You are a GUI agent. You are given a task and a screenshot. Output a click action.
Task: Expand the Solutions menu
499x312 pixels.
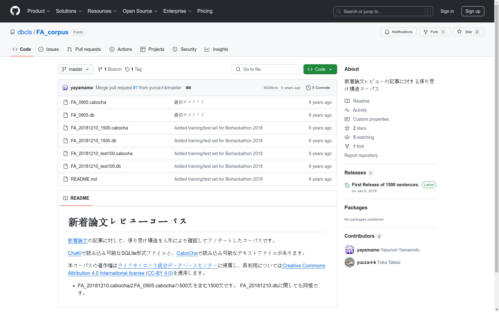[69, 11]
